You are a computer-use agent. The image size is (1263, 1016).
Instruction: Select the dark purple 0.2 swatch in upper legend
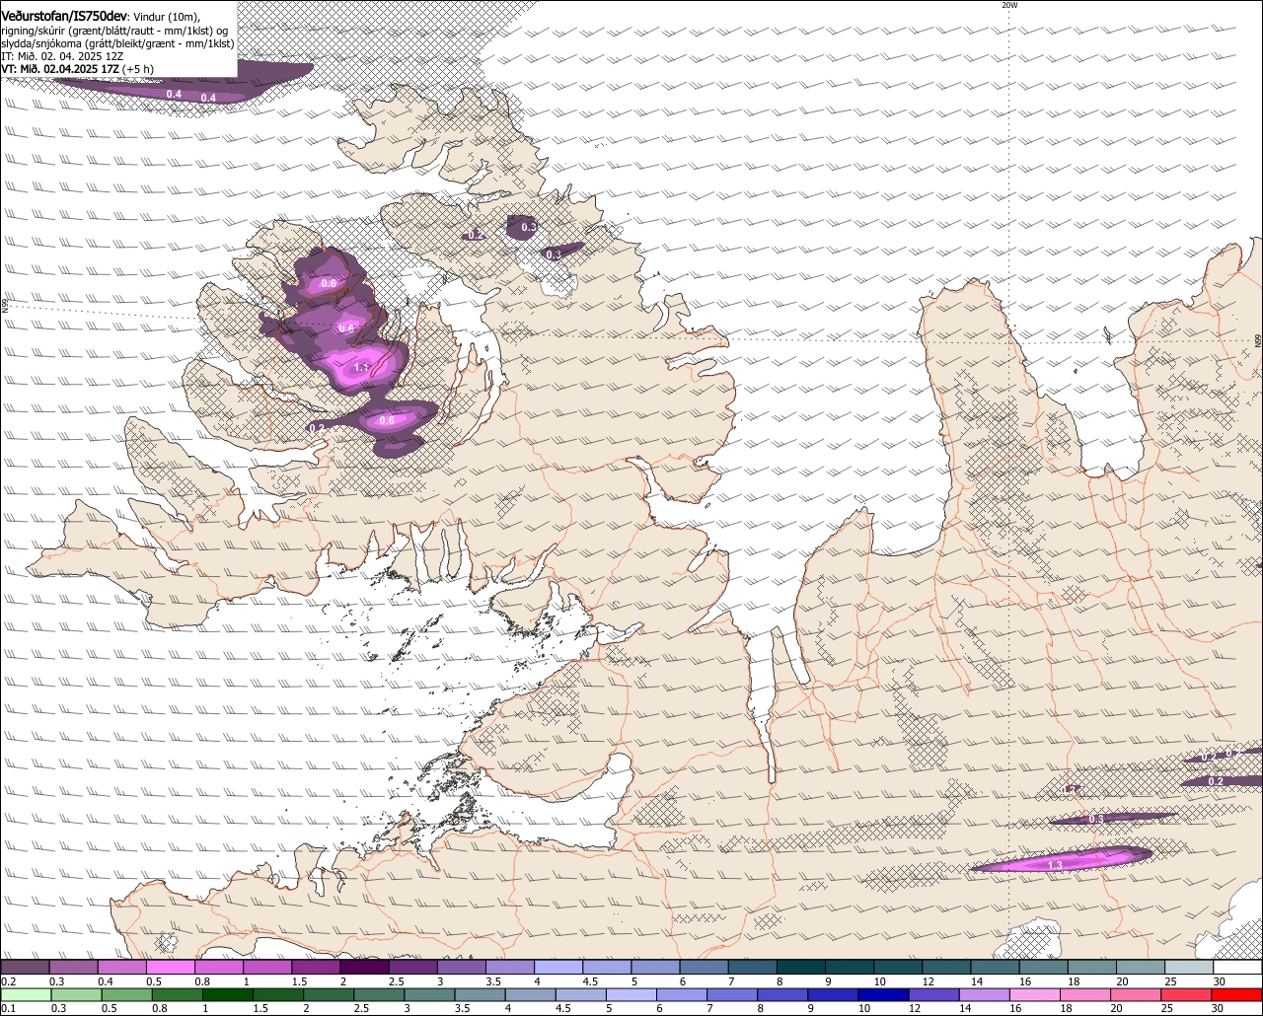[x=25, y=968]
